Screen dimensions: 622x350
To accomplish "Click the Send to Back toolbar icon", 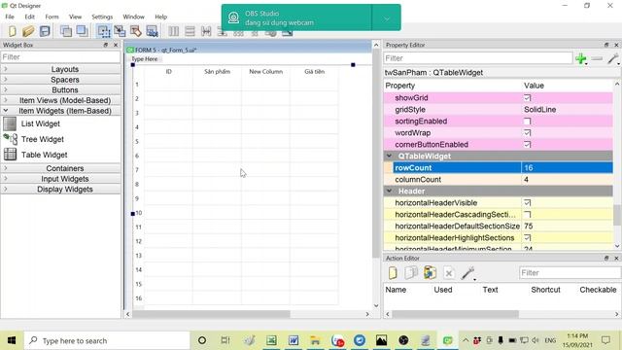I will 66,31.
